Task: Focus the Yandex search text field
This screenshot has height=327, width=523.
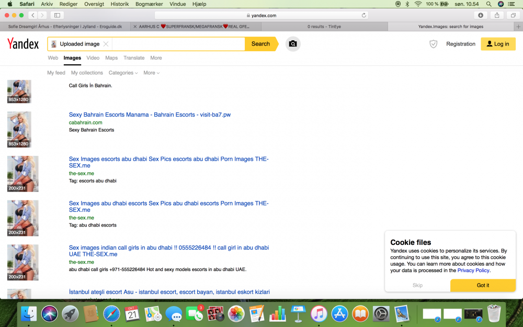Action: [x=178, y=44]
